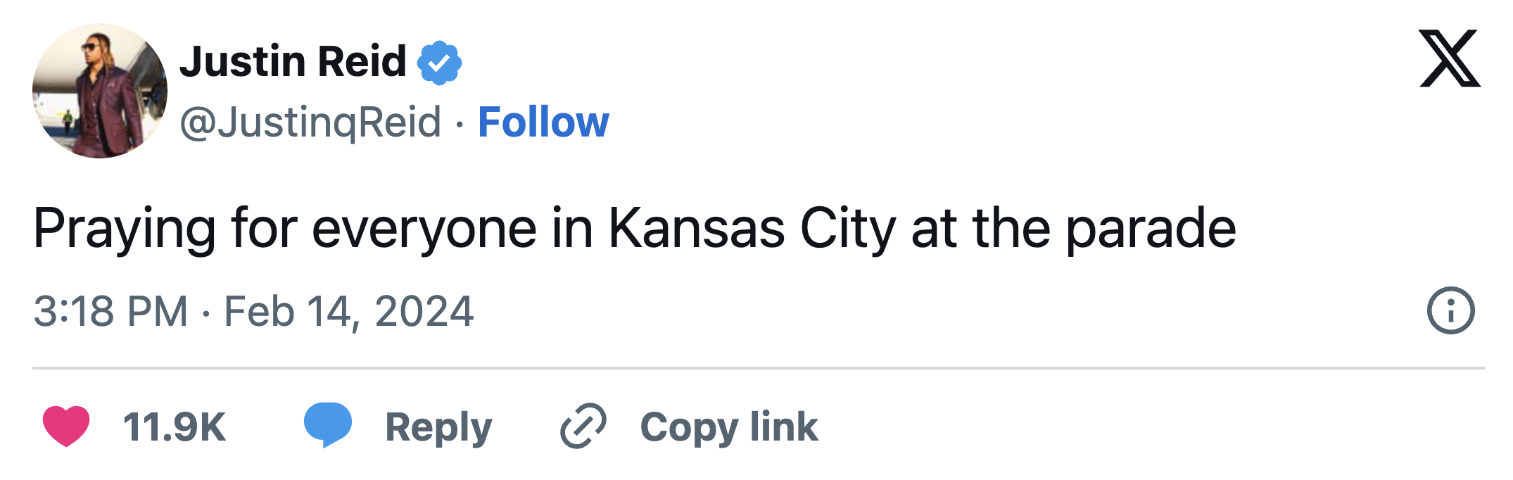Click the Feb 14, 2024 date

pos(348,311)
